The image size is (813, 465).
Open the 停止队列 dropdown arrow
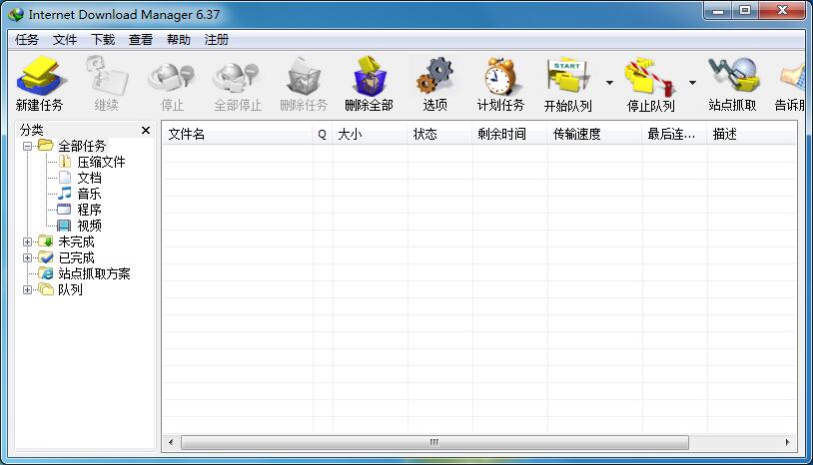tap(692, 84)
